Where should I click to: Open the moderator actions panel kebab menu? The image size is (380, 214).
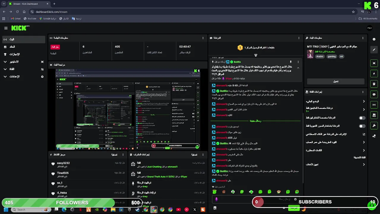pyautogui.click(x=203, y=155)
